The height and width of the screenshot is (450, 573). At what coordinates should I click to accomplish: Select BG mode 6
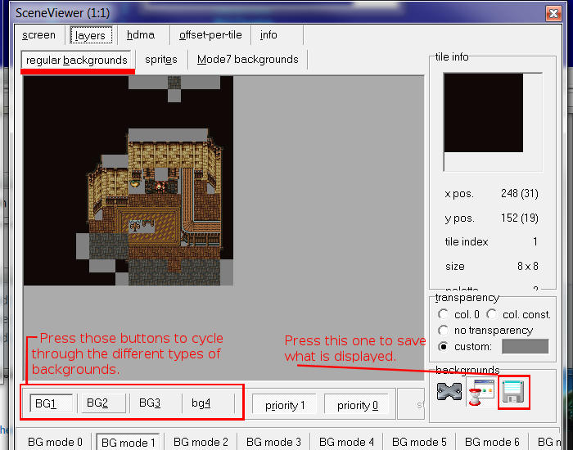[x=492, y=442]
